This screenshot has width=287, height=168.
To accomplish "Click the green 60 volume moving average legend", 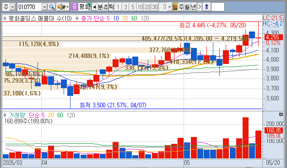I will (x=60, y=115).
